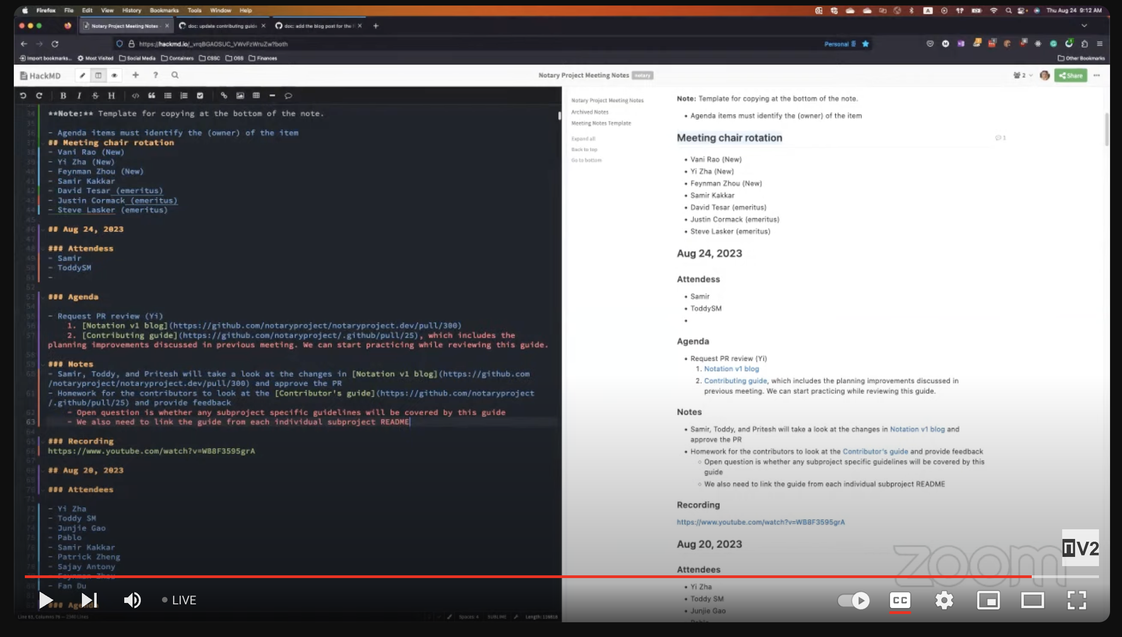Switch to theater mode

click(1032, 600)
